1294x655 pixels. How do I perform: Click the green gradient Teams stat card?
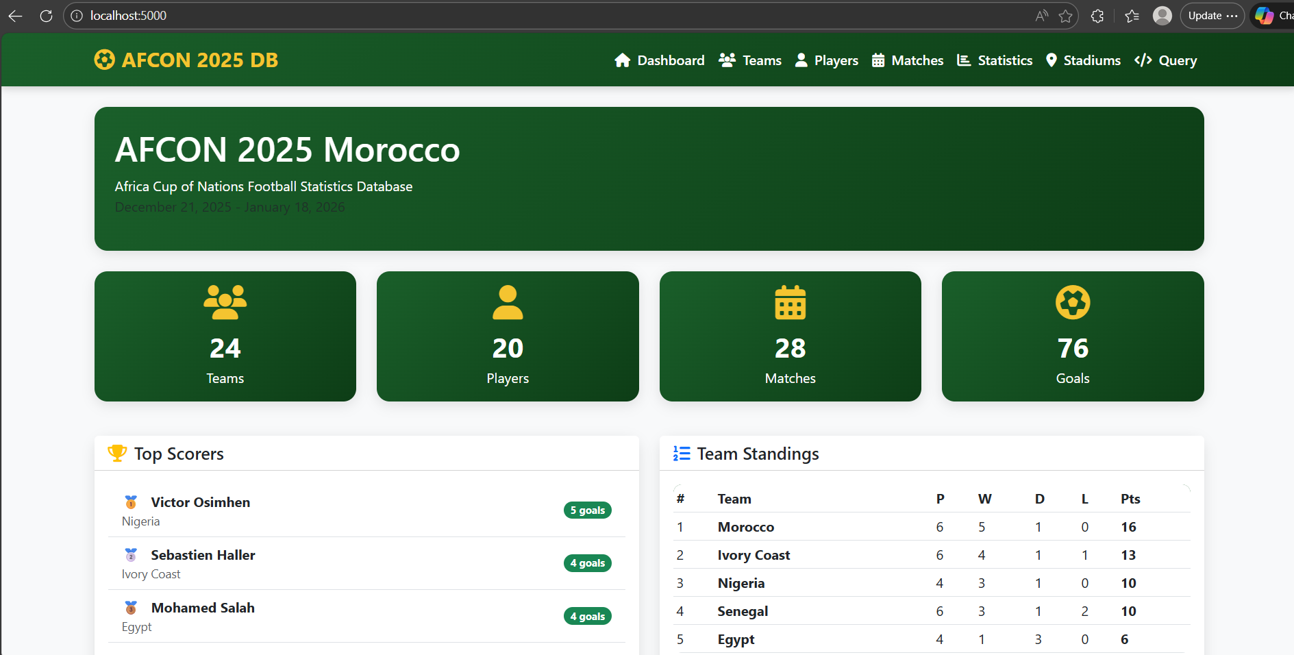coord(225,336)
